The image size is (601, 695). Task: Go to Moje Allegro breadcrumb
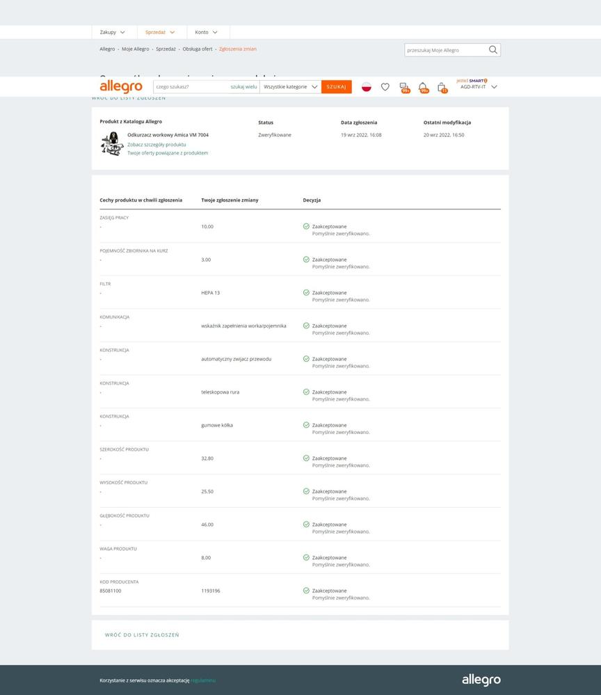tap(136, 49)
